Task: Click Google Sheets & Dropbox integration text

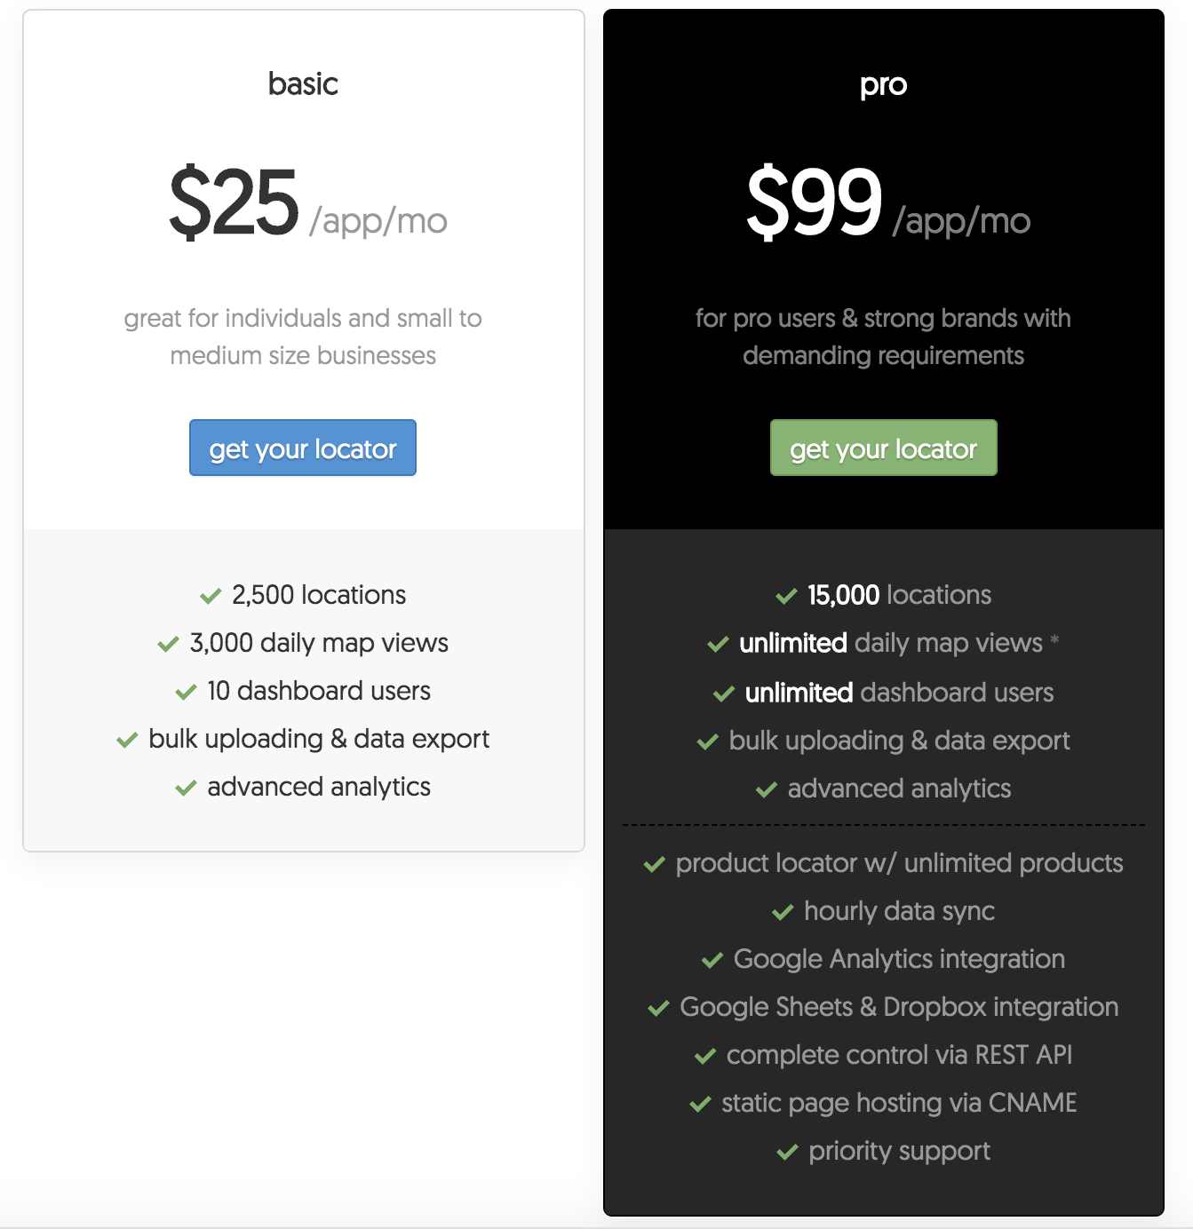Action: (x=899, y=1007)
